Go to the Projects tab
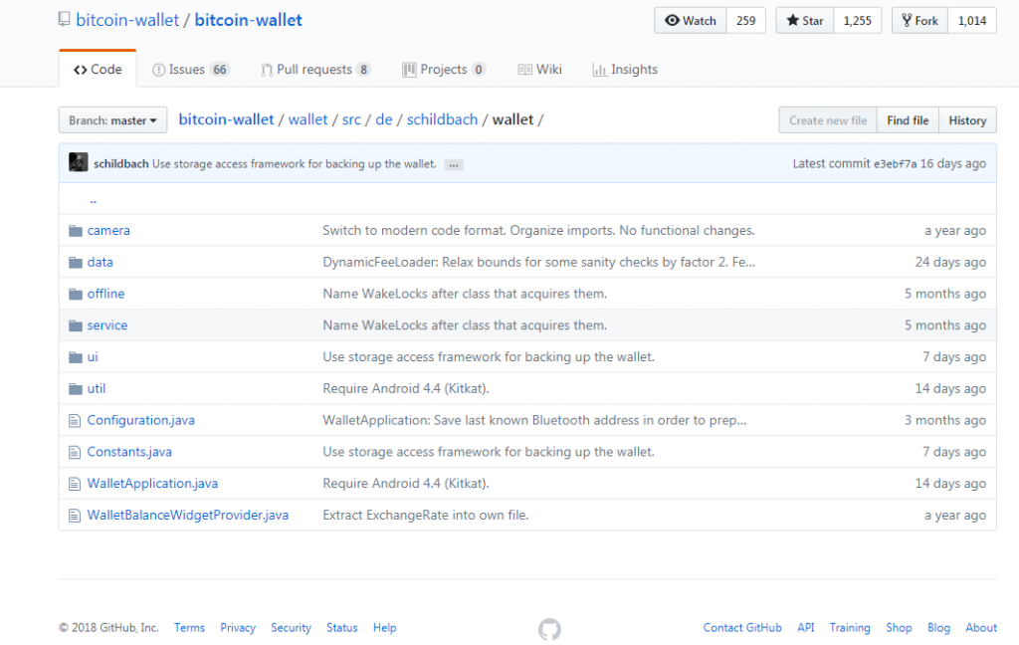This screenshot has height=645, width=1019. [444, 70]
